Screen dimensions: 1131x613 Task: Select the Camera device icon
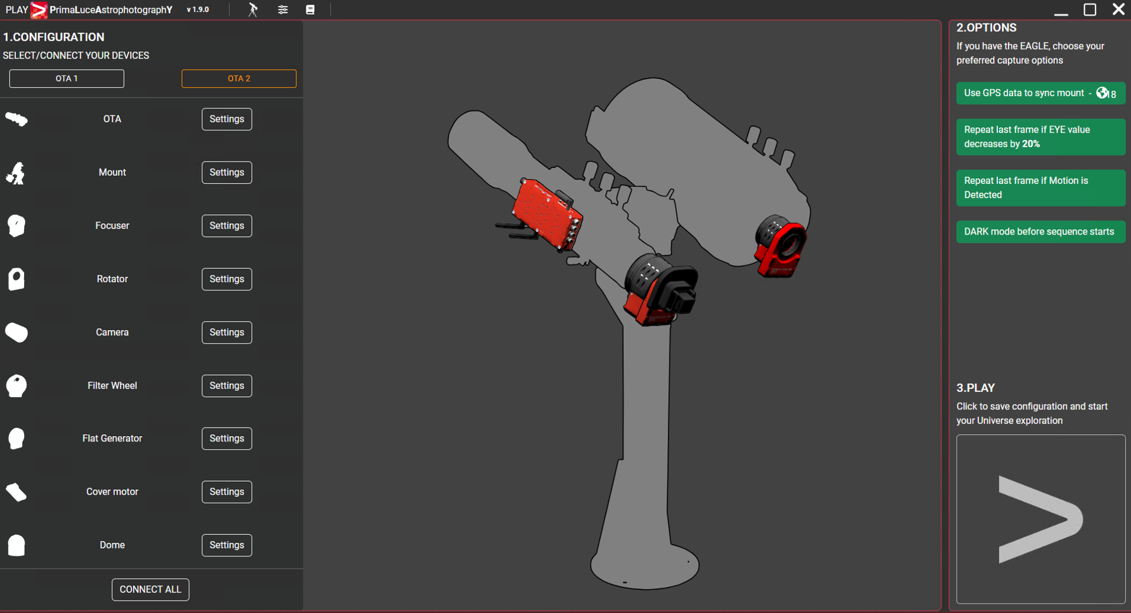(x=16, y=332)
